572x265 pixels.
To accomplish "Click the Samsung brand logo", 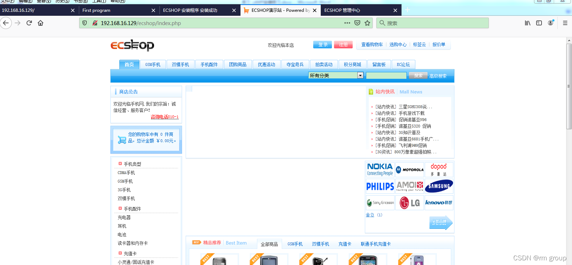I will point(439,186).
